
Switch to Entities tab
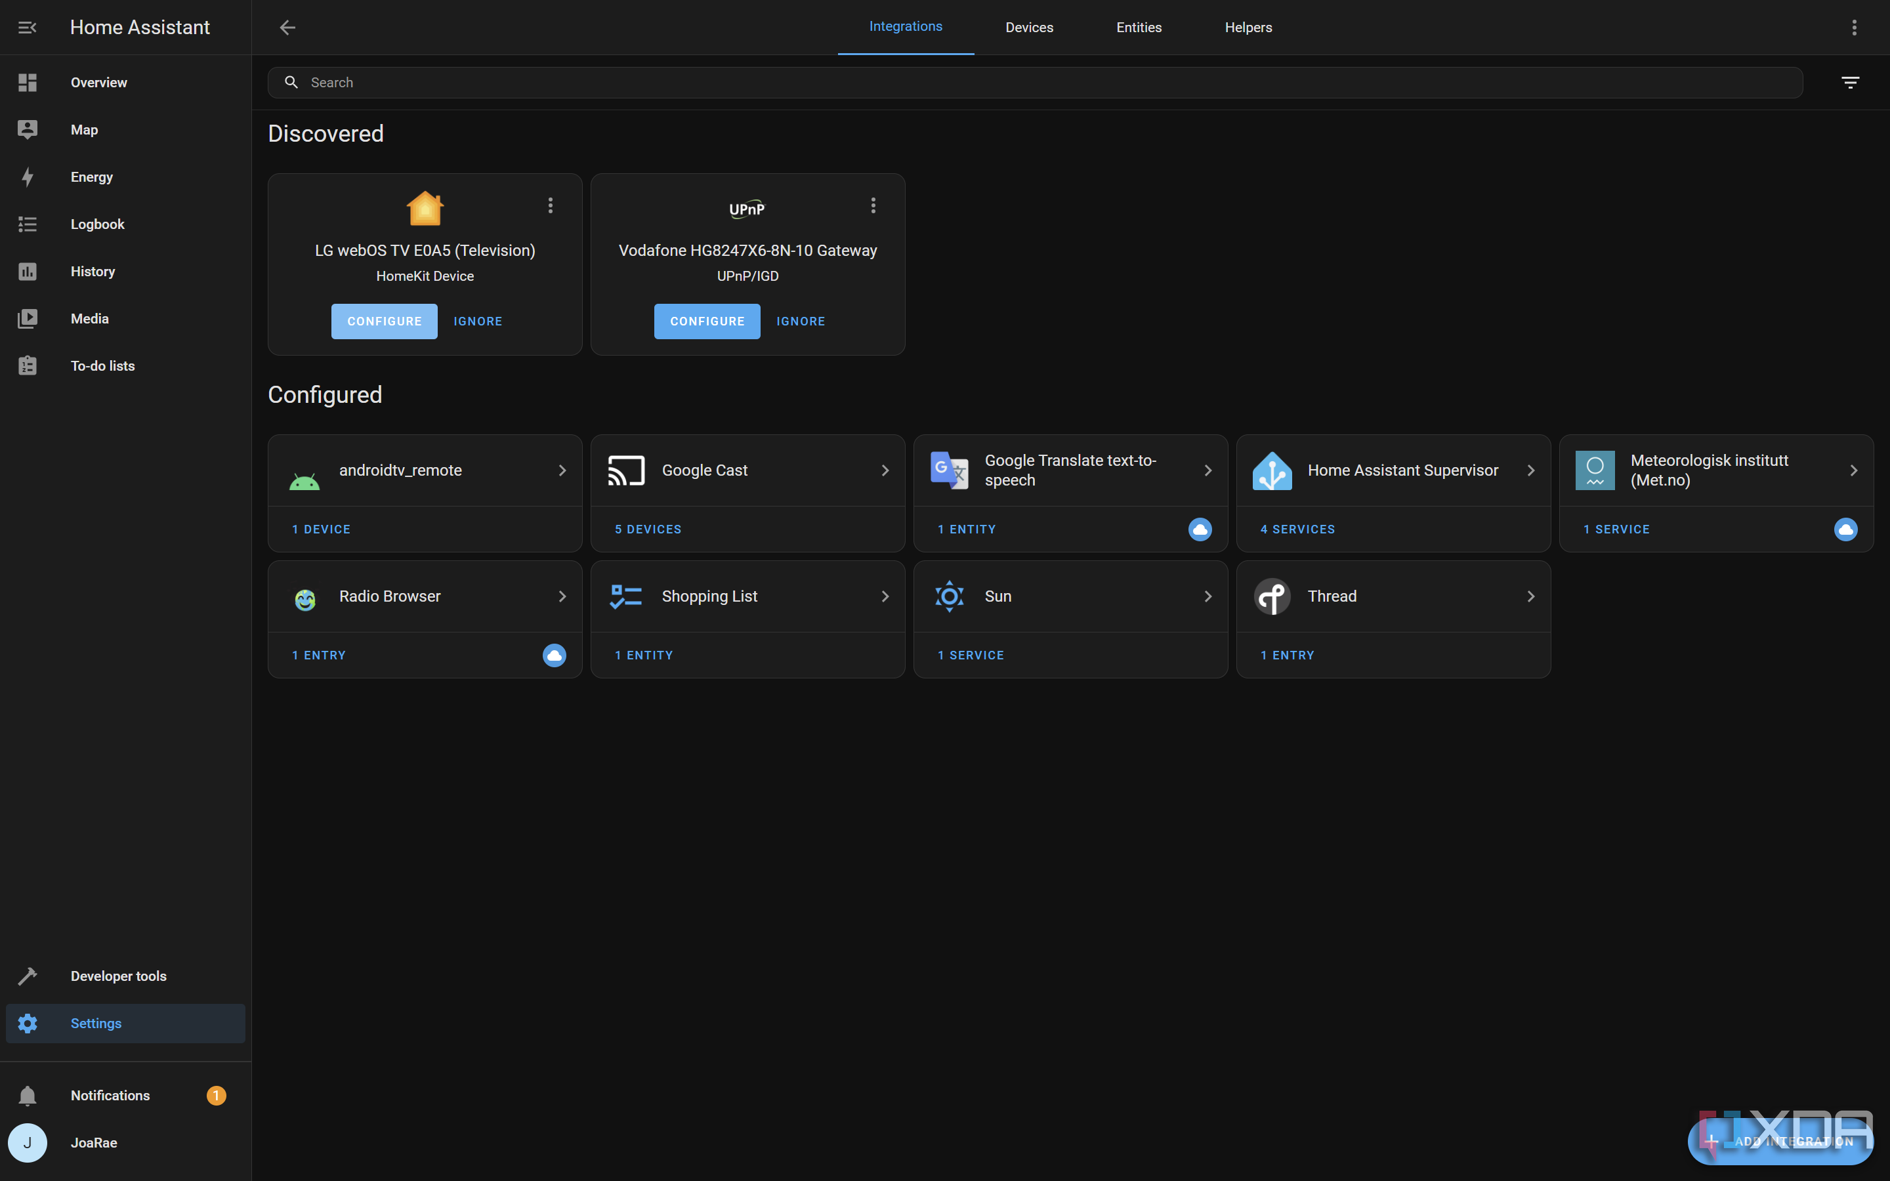tap(1139, 27)
